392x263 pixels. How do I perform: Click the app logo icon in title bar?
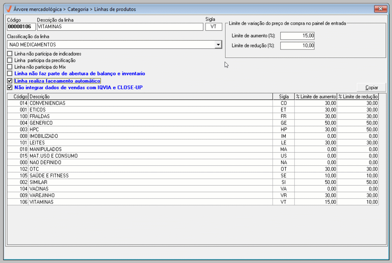click(9, 9)
